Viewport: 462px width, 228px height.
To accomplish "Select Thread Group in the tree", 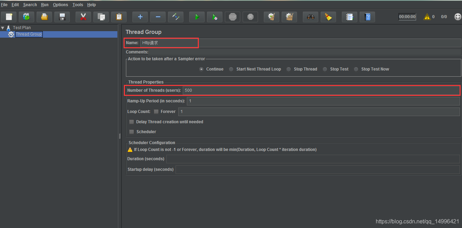I will click(x=29, y=34).
